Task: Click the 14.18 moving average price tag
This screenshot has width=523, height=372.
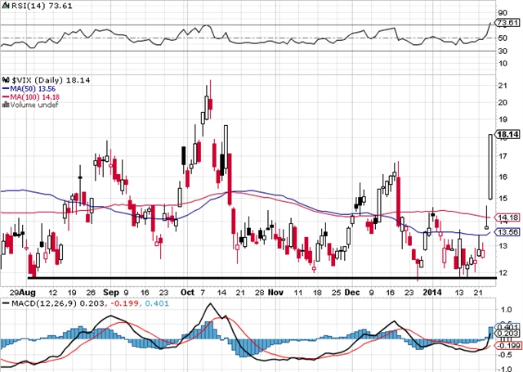Action: (508, 217)
